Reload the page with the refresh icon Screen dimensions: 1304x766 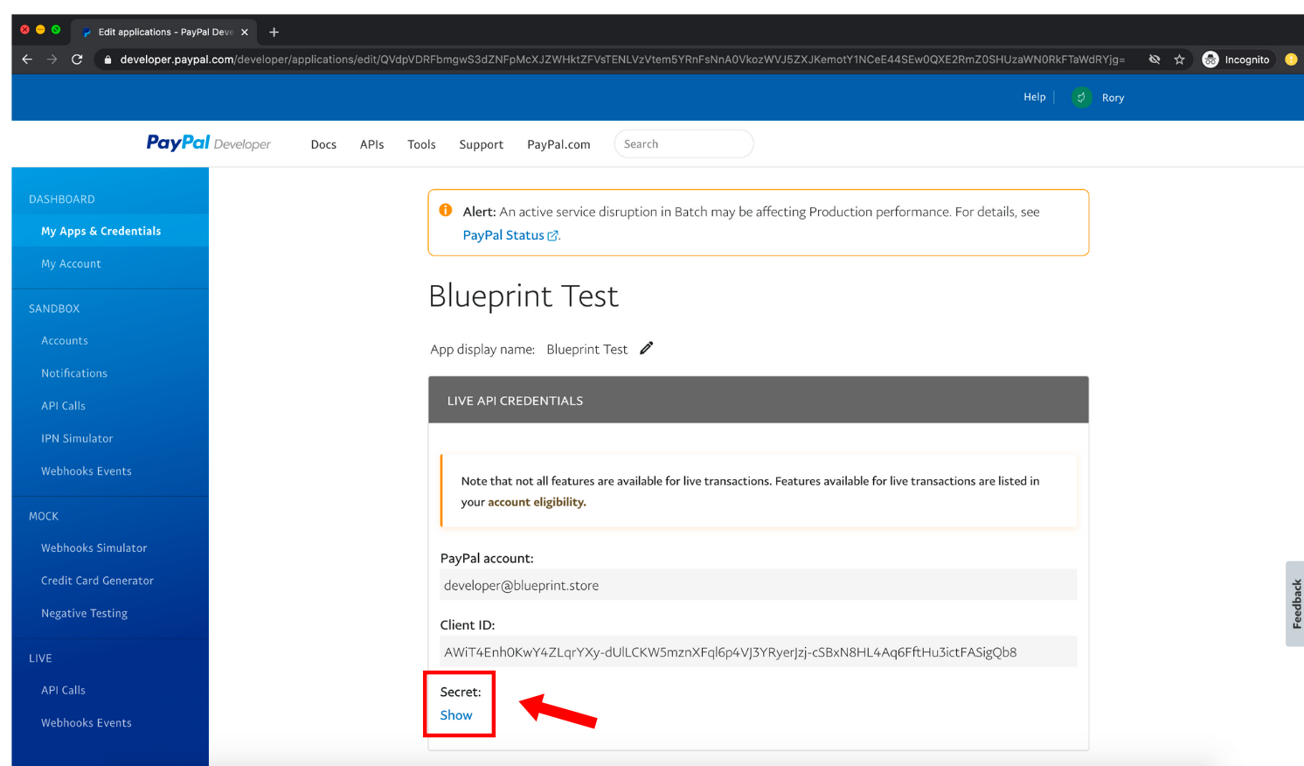77,59
